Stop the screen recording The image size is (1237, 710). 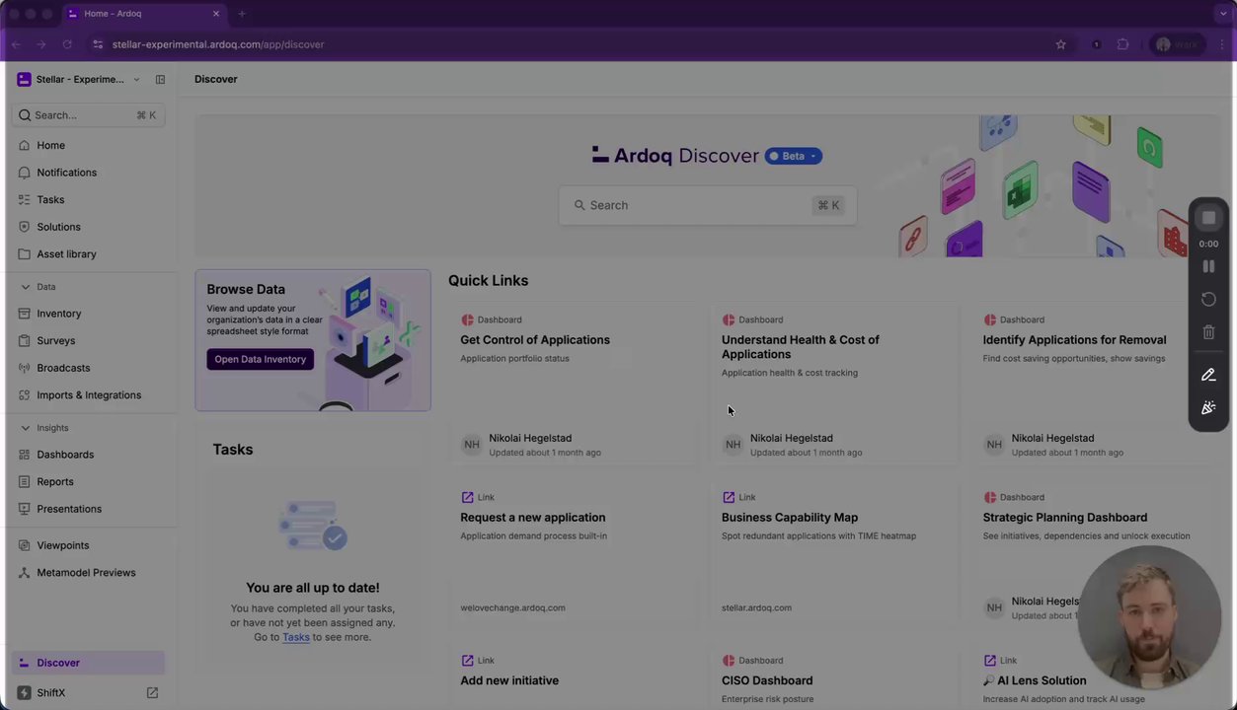[x=1208, y=218]
